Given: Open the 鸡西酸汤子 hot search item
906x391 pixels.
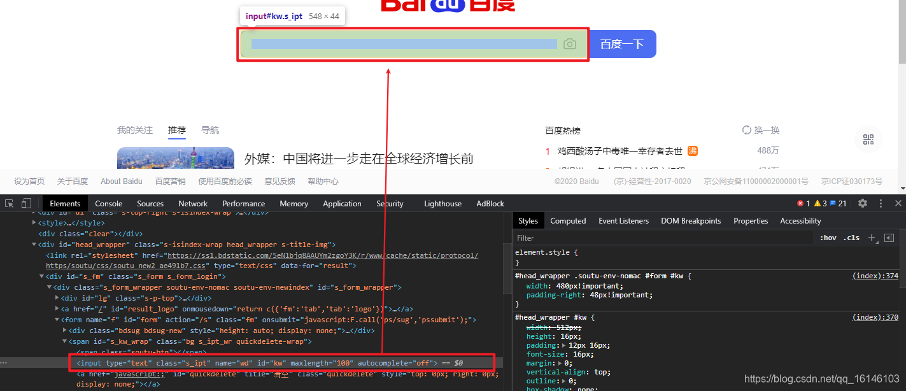Looking at the screenshot, I should [x=620, y=151].
